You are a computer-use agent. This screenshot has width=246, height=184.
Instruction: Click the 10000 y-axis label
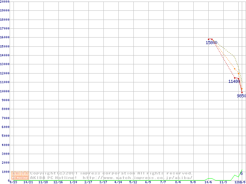(5, 91)
